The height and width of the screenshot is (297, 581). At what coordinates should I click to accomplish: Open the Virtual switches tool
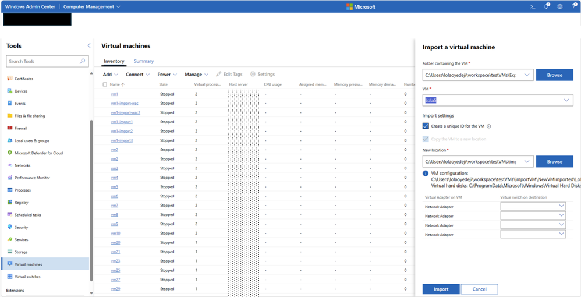pyautogui.click(x=27, y=277)
